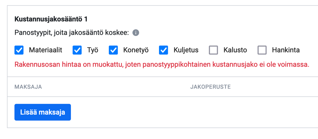Click the MAKSAJA column header
318x139 pixels.
click(x=28, y=87)
